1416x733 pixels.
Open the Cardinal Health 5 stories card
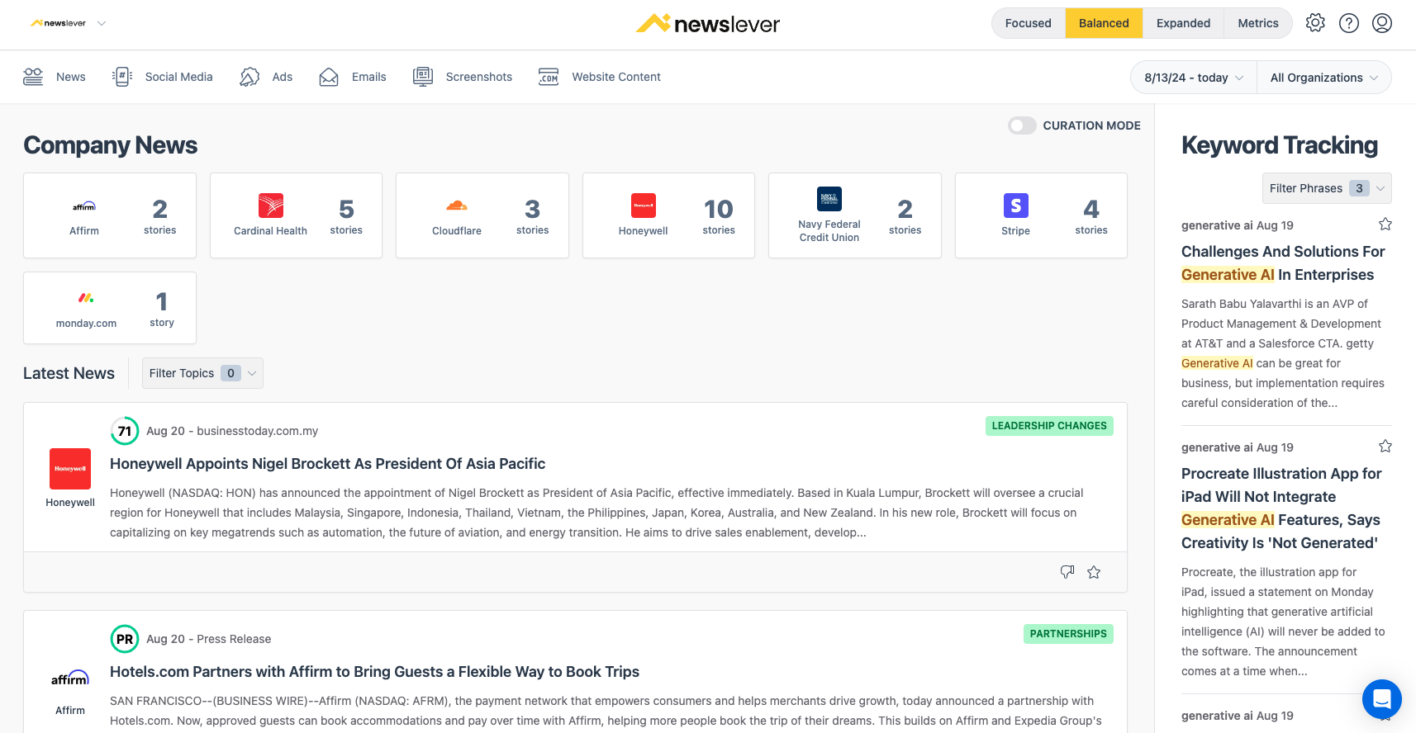pyautogui.click(x=296, y=215)
